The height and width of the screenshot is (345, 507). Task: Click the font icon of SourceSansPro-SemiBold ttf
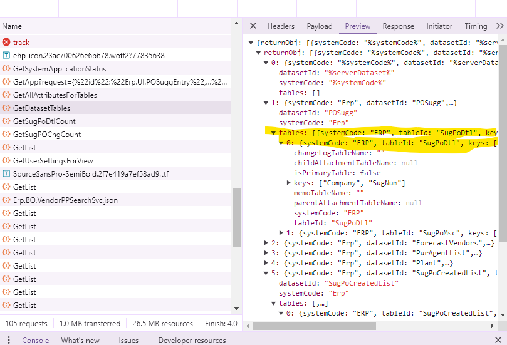(x=6, y=174)
